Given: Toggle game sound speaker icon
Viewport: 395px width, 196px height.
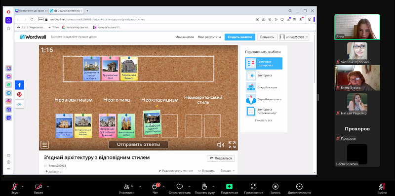Looking at the screenshot, I should coord(221,145).
